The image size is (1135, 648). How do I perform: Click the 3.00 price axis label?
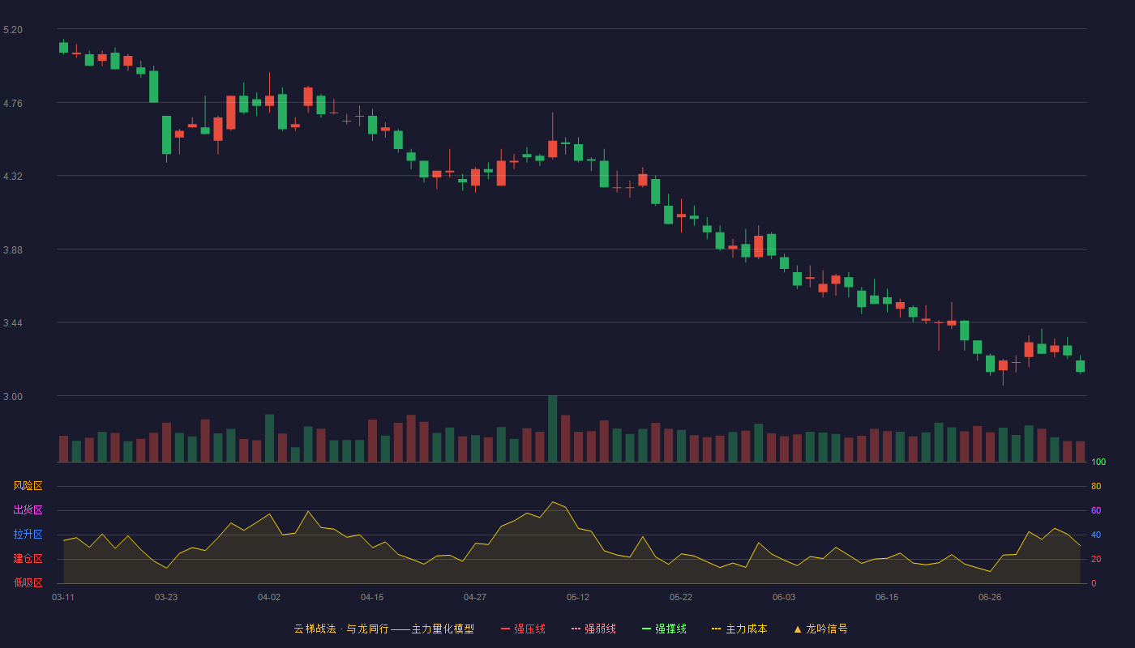click(x=13, y=397)
